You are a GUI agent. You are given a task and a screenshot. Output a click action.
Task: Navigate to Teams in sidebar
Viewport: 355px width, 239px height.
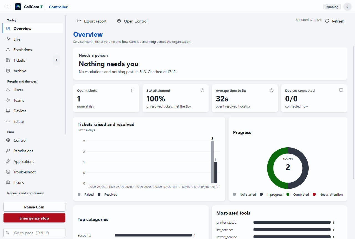point(33,100)
